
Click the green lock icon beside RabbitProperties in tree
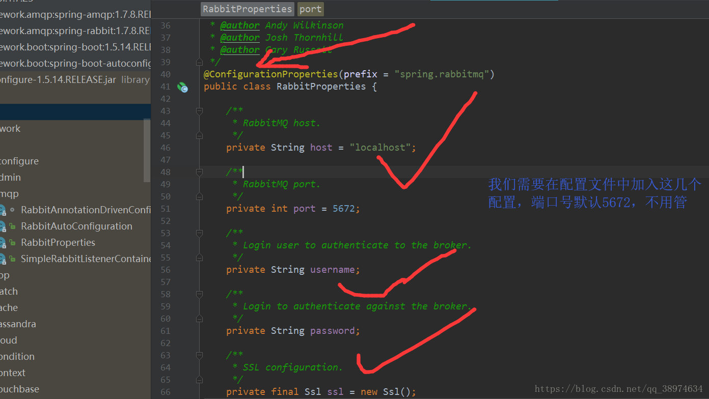(12, 243)
